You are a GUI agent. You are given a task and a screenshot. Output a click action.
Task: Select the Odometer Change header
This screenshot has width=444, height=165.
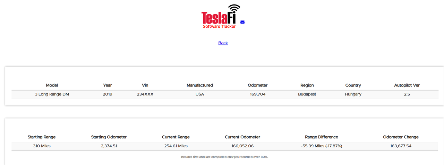401,137
